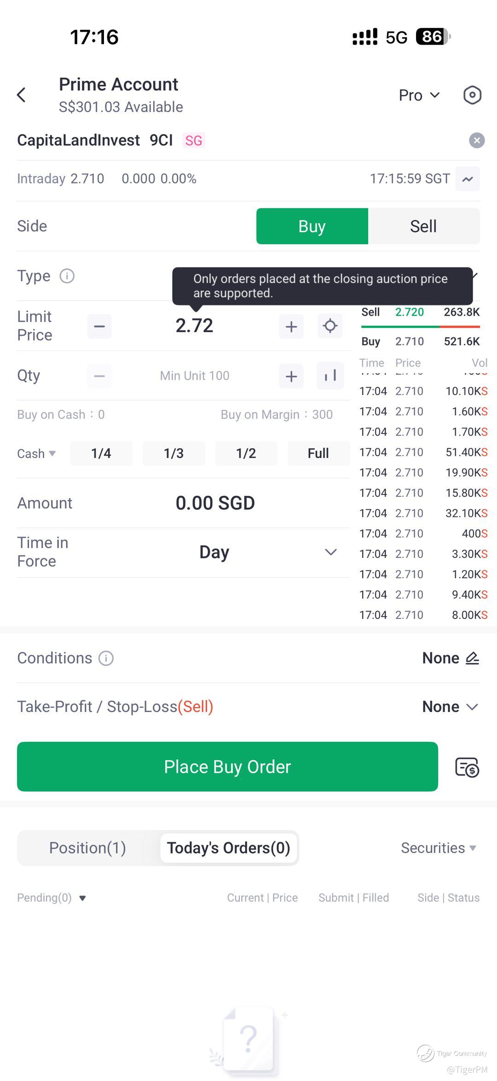Show order Type info icon
This screenshot has width=497, height=1081.
[67, 276]
